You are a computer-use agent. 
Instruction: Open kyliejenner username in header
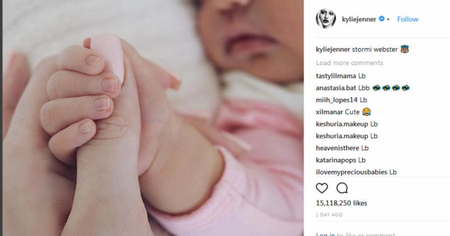click(359, 19)
